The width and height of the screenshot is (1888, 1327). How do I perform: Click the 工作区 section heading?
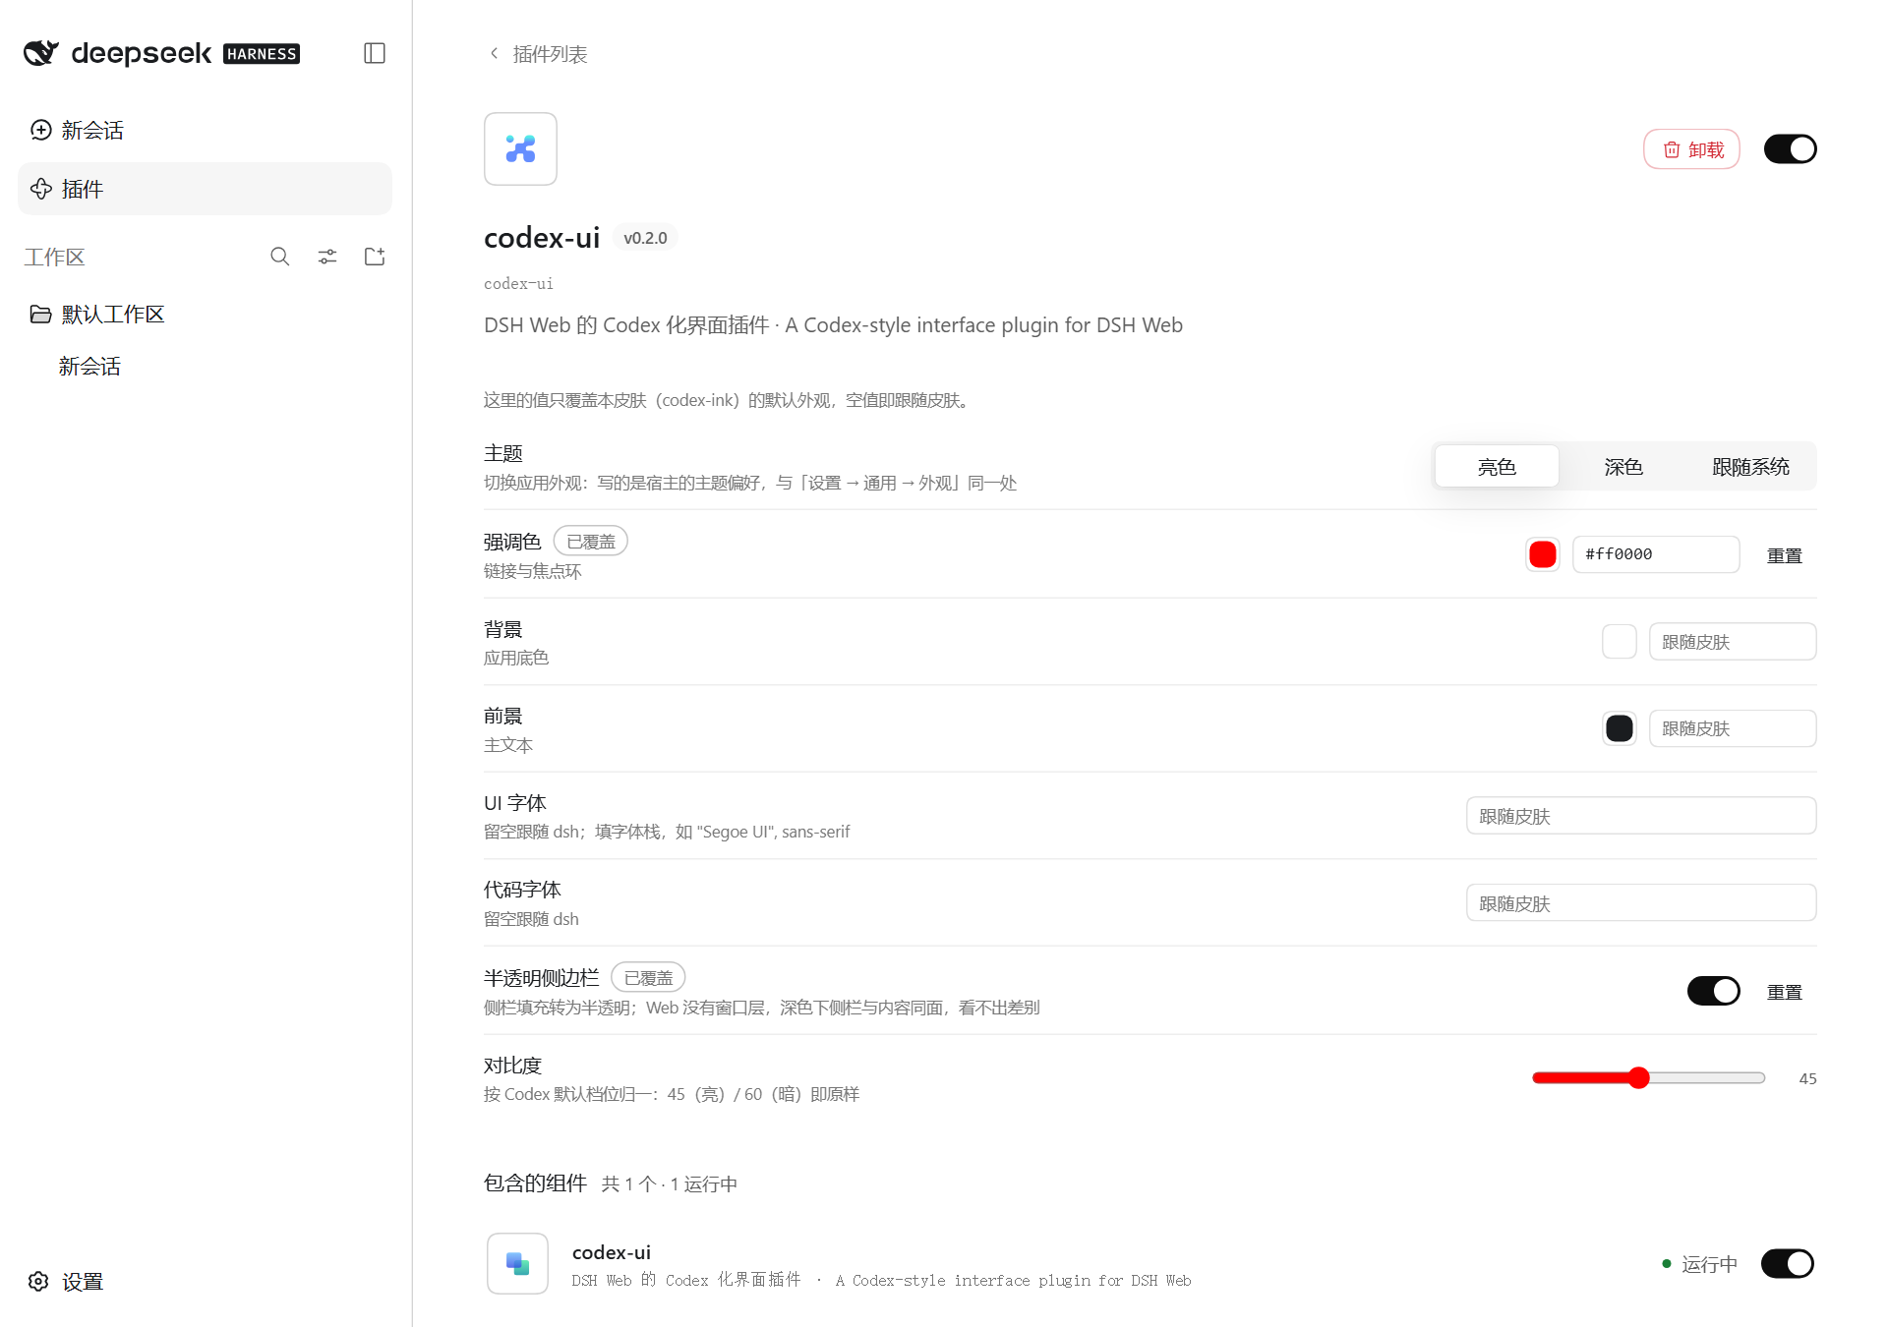(x=55, y=258)
